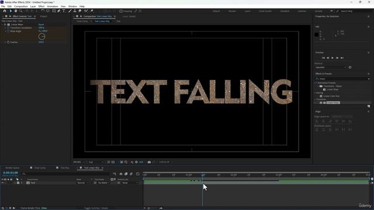Jump to last frame in Preview panel
The height and width of the screenshot is (210, 374).
[342, 58]
